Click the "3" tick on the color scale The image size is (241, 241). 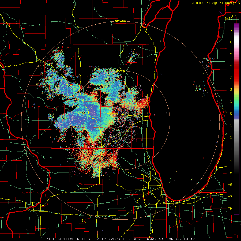click(x=231, y=78)
